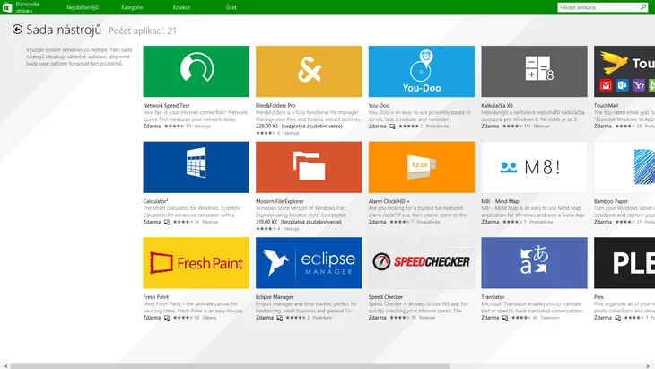Open Nejoblíbenější menu item

83,7
